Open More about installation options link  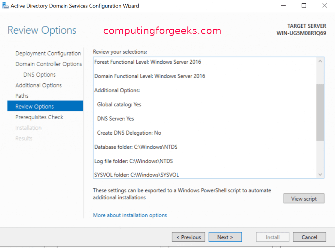coord(130,215)
